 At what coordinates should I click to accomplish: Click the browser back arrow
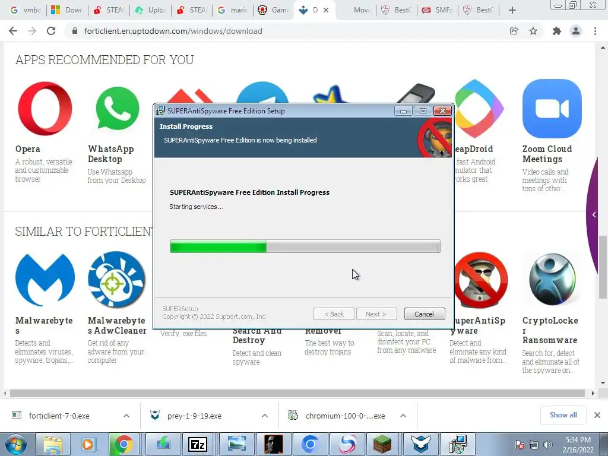coord(13,31)
